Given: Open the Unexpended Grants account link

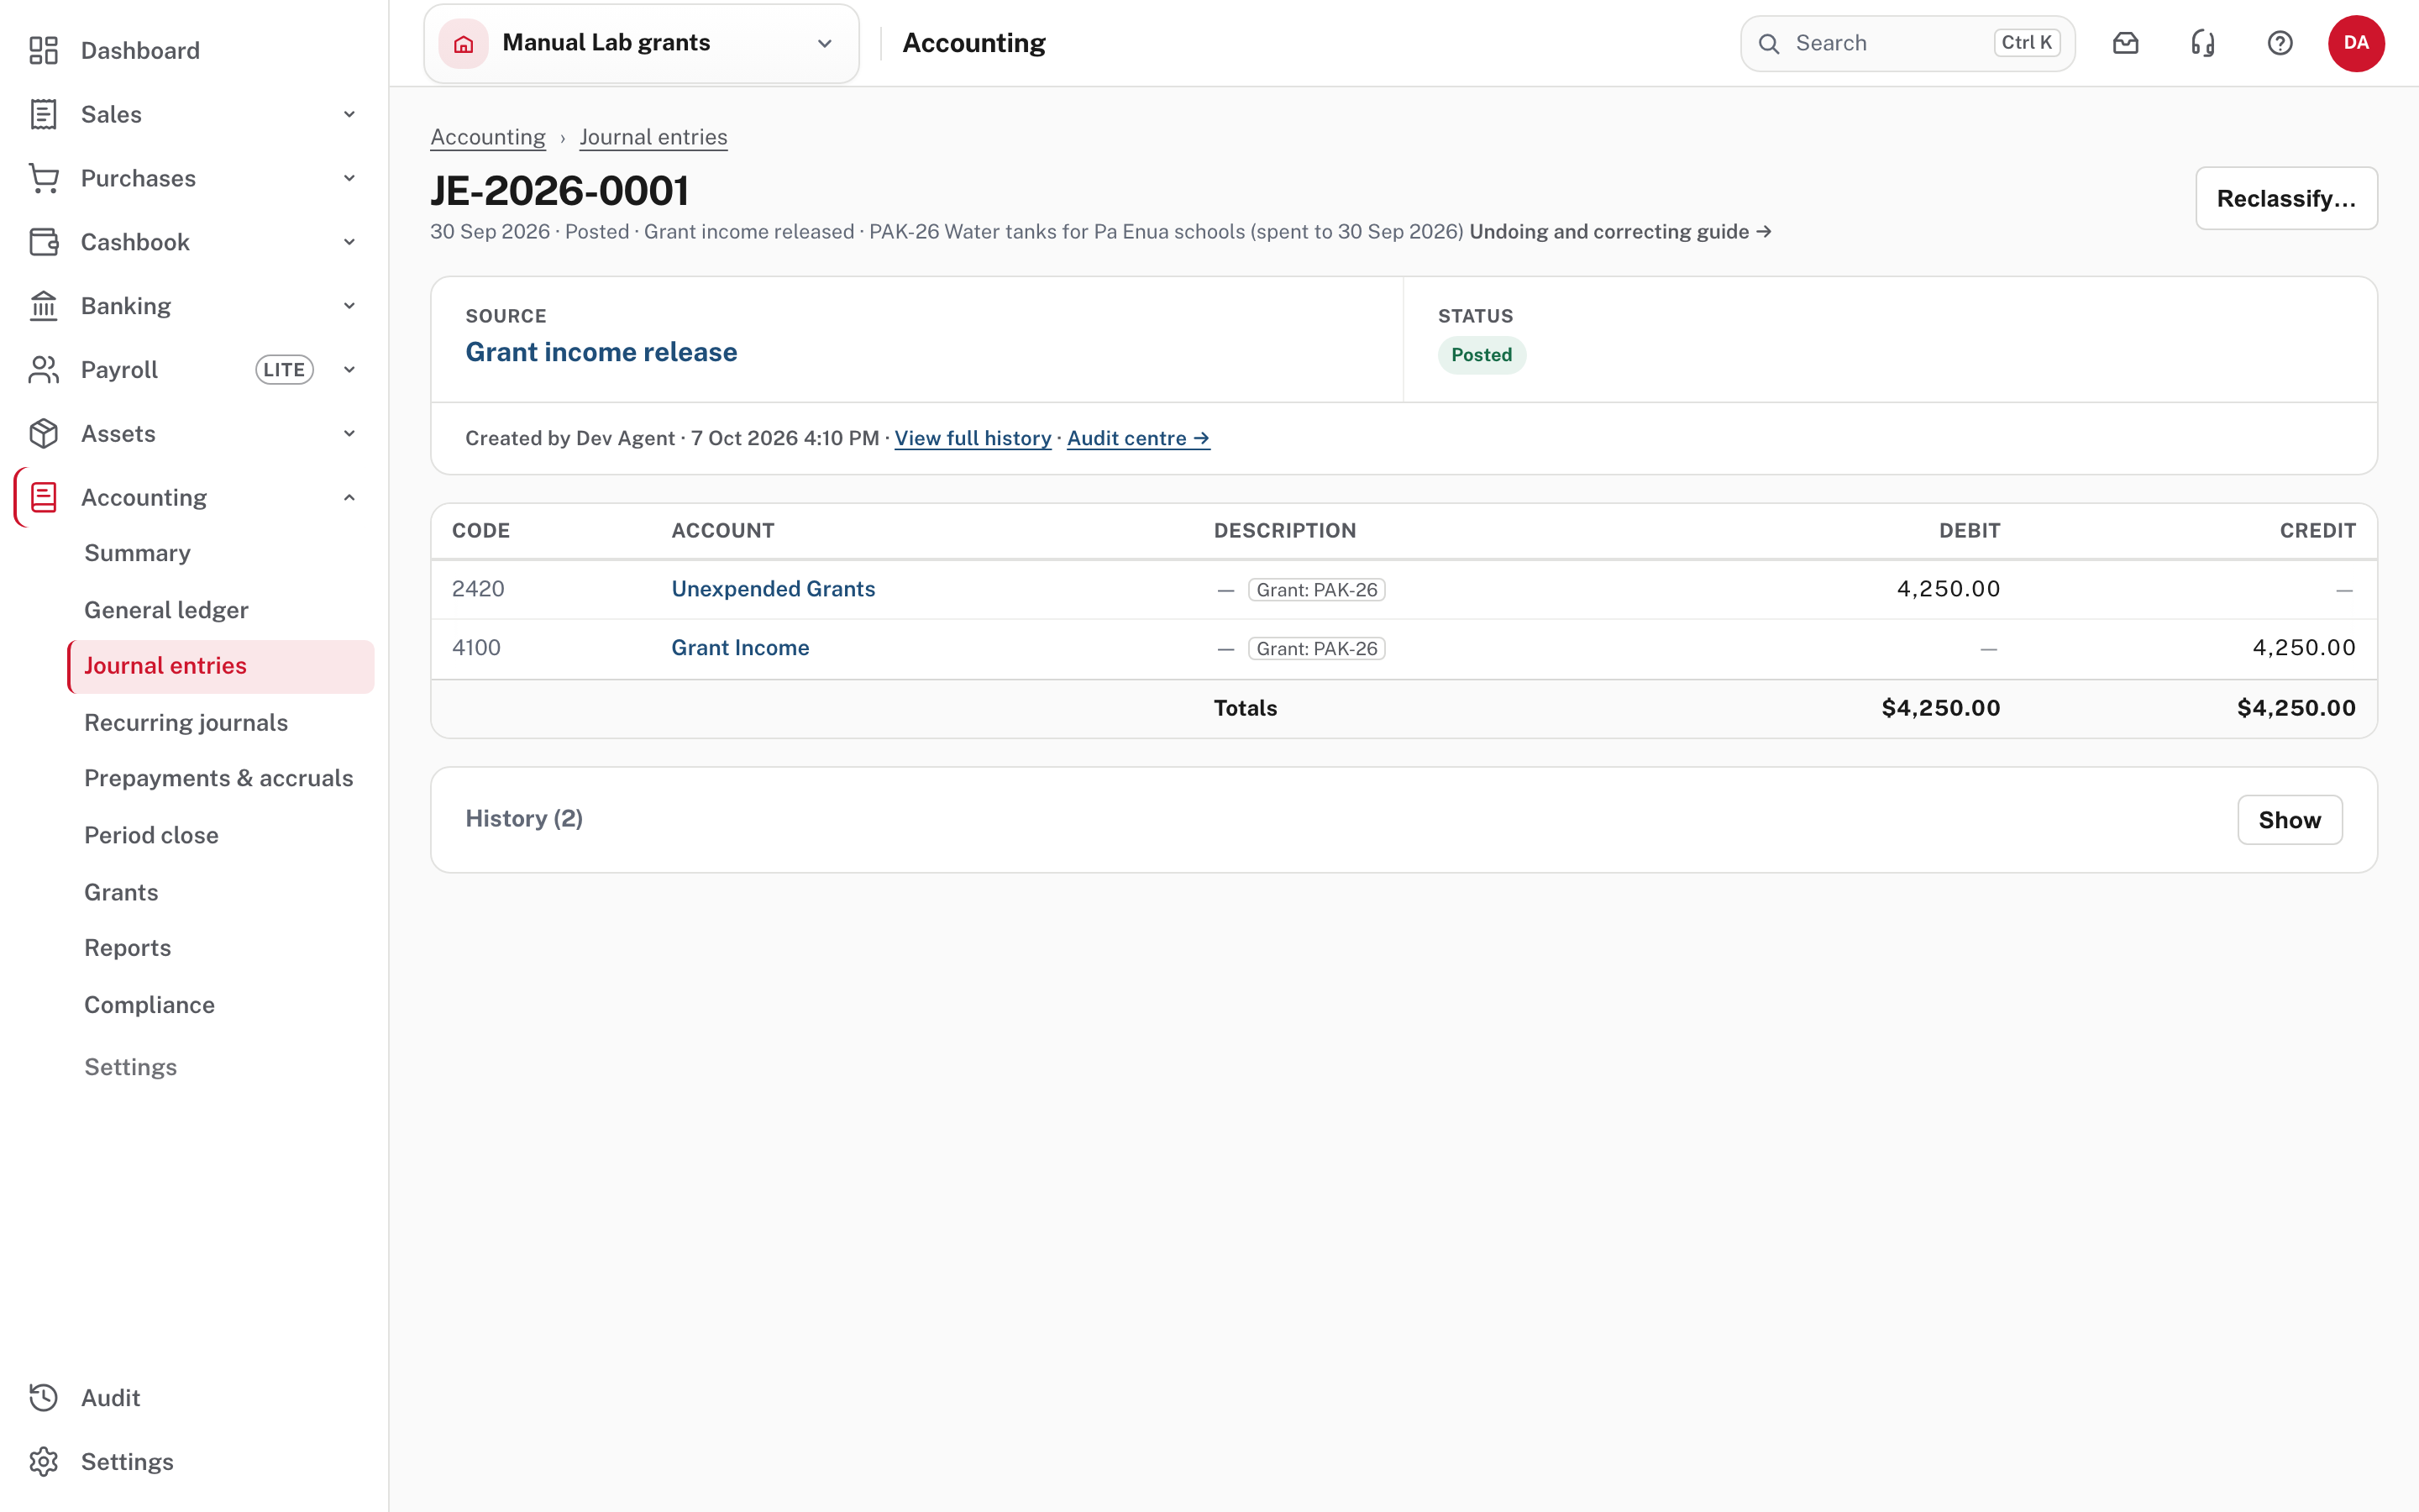Looking at the screenshot, I should click(x=773, y=589).
